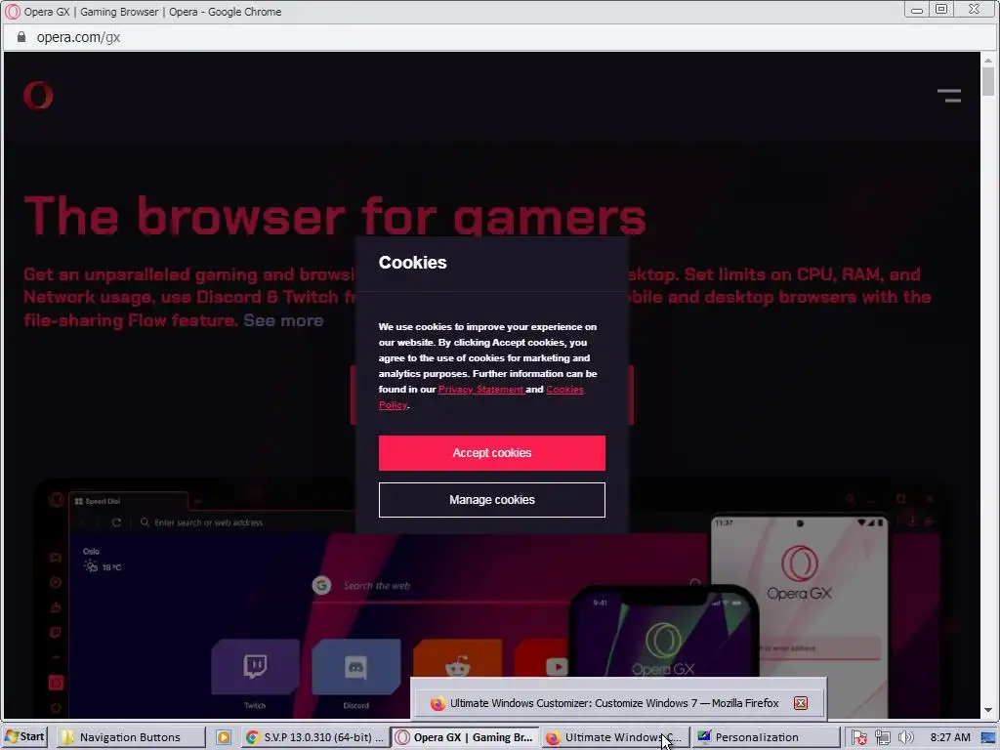Open the Privacy Statement link
The image size is (1000, 750).
[481, 389]
